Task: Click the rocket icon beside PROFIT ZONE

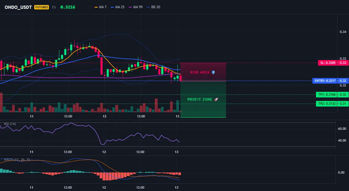Action: pyautogui.click(x=216, y=99)
